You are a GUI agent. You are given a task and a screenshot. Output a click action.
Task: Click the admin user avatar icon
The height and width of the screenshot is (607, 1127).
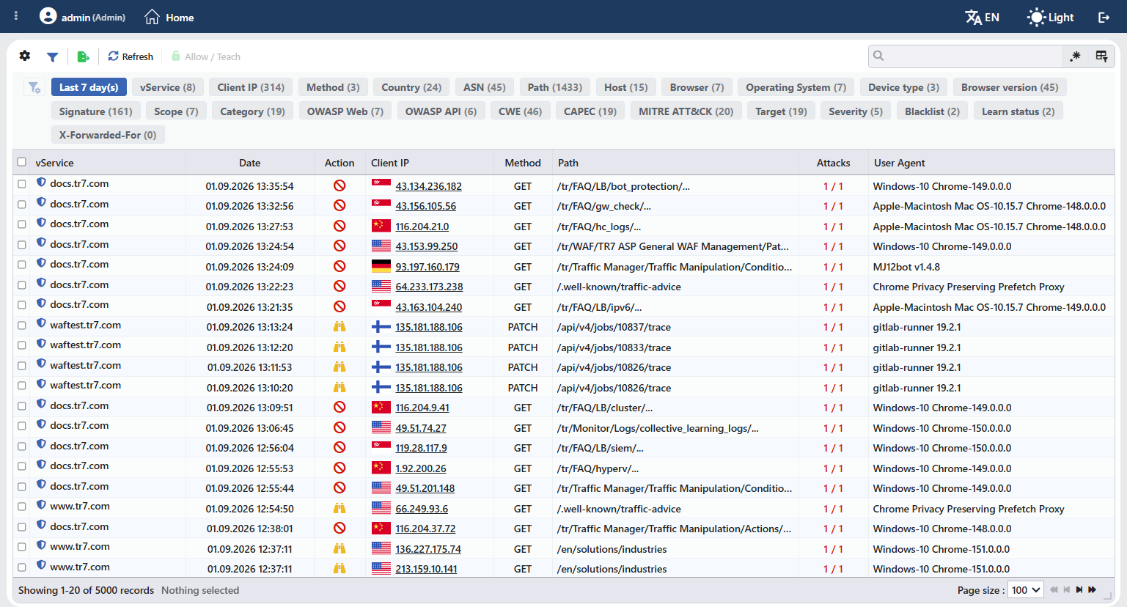pos(48,16)
